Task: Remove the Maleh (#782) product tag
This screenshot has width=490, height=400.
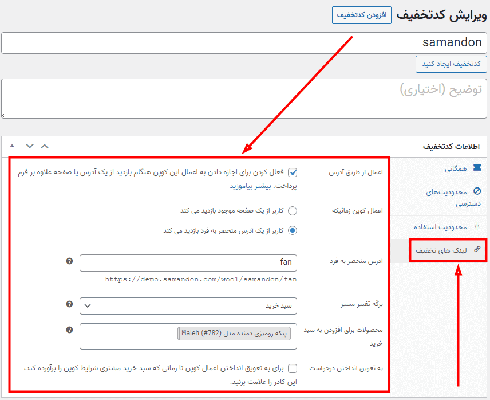Action: coord(184,333)
